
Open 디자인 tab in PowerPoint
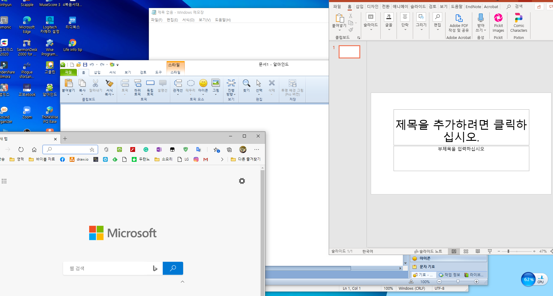point(373,7)
